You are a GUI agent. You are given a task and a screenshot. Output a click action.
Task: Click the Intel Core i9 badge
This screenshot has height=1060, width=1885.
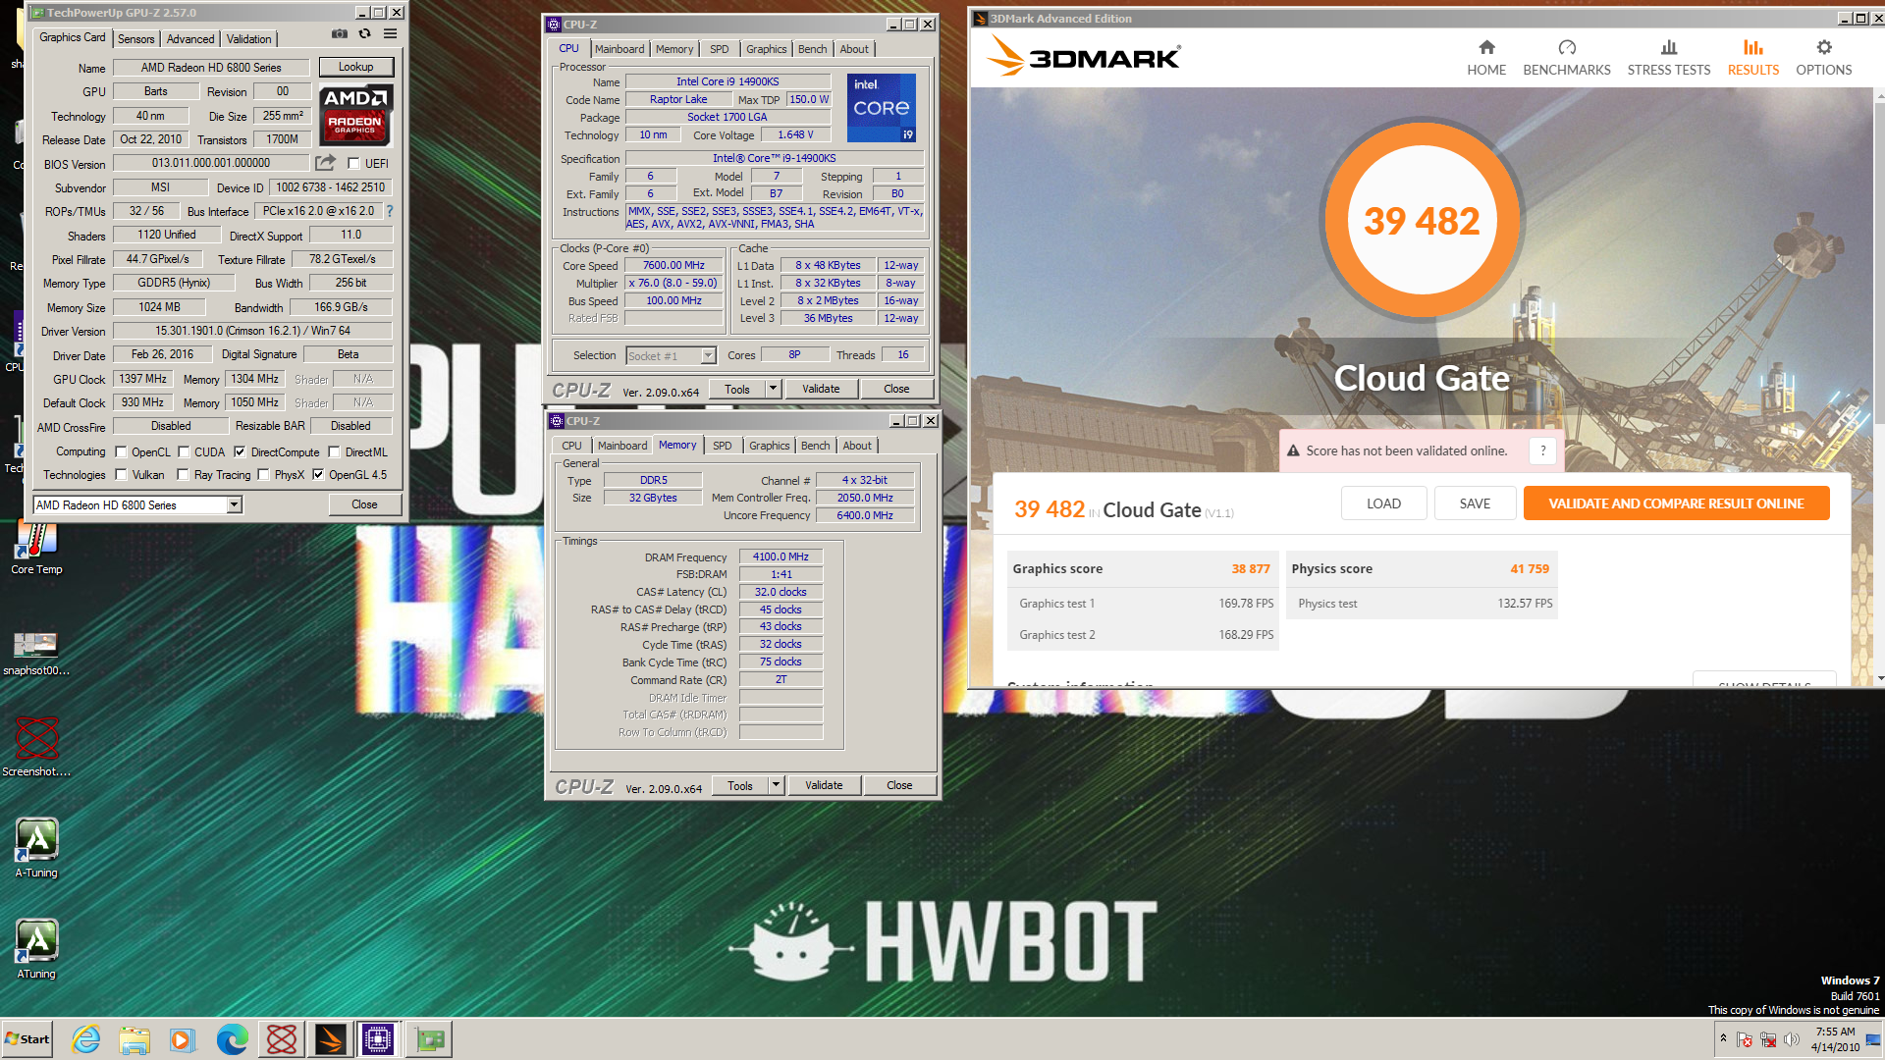881,107
